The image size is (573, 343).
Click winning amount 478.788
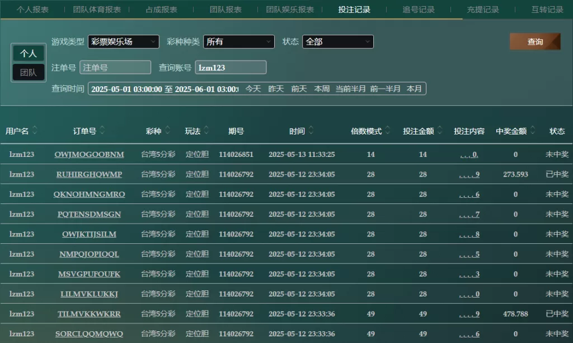pos(515,314)
